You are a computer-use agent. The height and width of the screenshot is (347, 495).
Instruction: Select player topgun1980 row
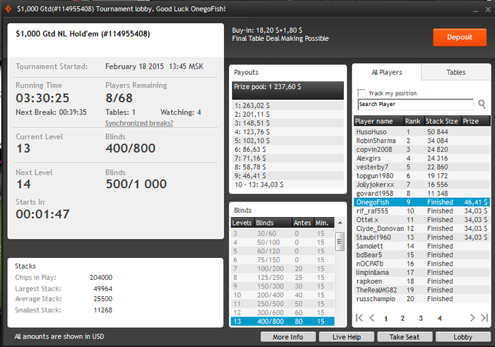(x=421, y=176)
